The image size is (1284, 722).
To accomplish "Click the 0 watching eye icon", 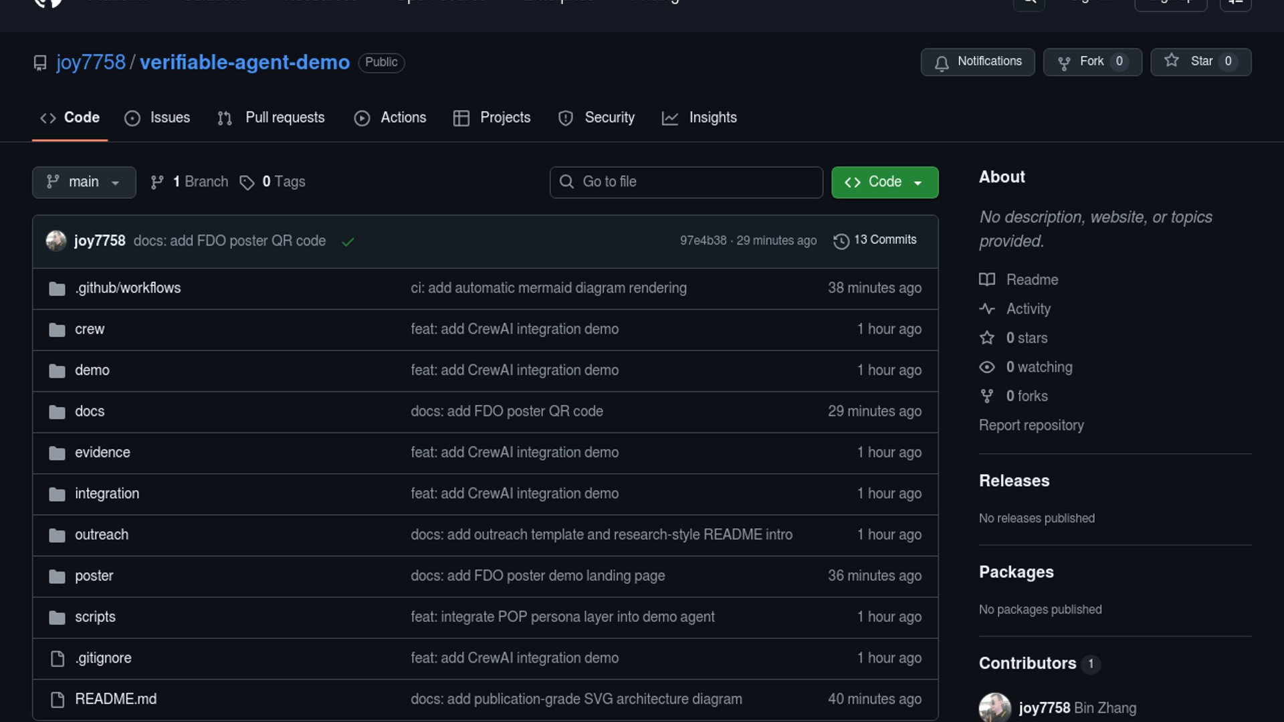I will 987,367.
